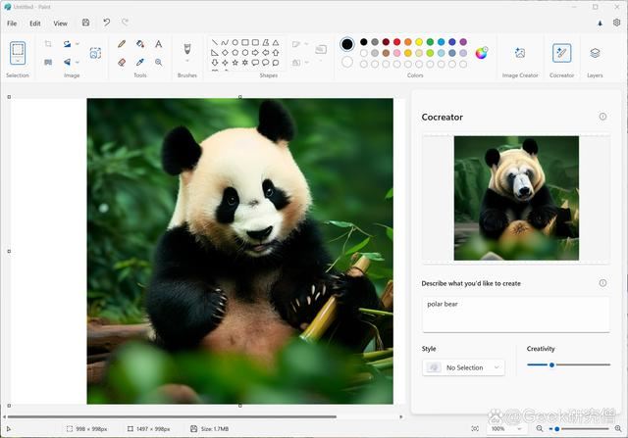Image resolution: width=628 pixels, height=438 pixels.
Task: Select the Fill bucket tool
Action: point(140,44)
